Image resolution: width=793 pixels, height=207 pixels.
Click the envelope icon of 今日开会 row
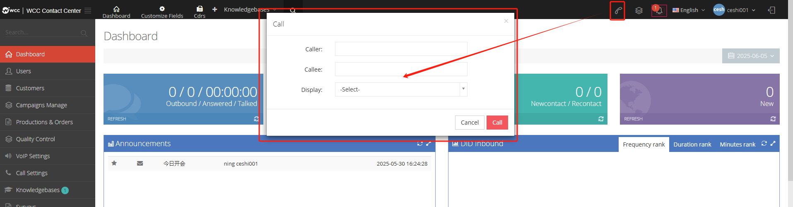click(140, 163)
